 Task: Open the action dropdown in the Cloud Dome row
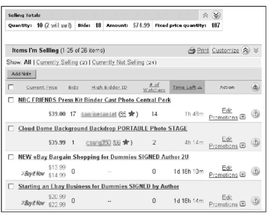coord(243,146)
